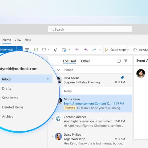
Task: Select the Inbox folder
Action: 26,79
